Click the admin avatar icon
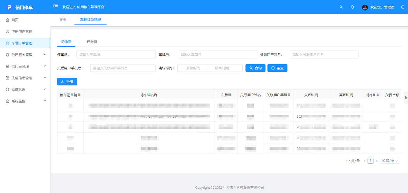The image size is (408, 193). (365, 7)
